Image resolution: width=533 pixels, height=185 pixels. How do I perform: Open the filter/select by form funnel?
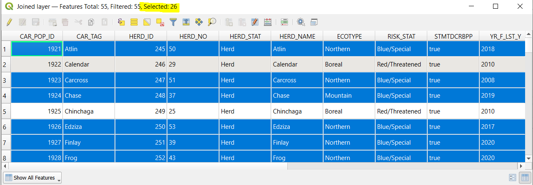pyautogui.click(x=173, y=22)
